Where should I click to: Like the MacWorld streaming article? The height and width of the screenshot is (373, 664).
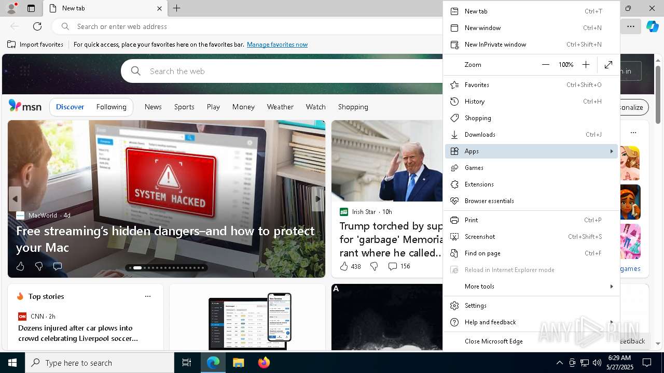(20, 266)
